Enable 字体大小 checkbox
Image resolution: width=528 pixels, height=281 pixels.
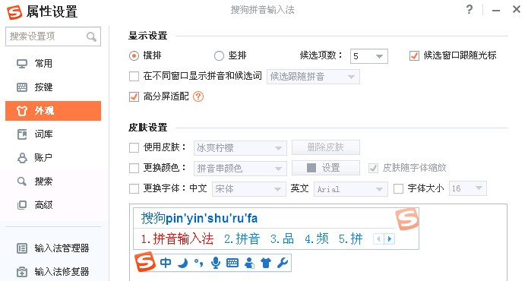click(398, 189)
